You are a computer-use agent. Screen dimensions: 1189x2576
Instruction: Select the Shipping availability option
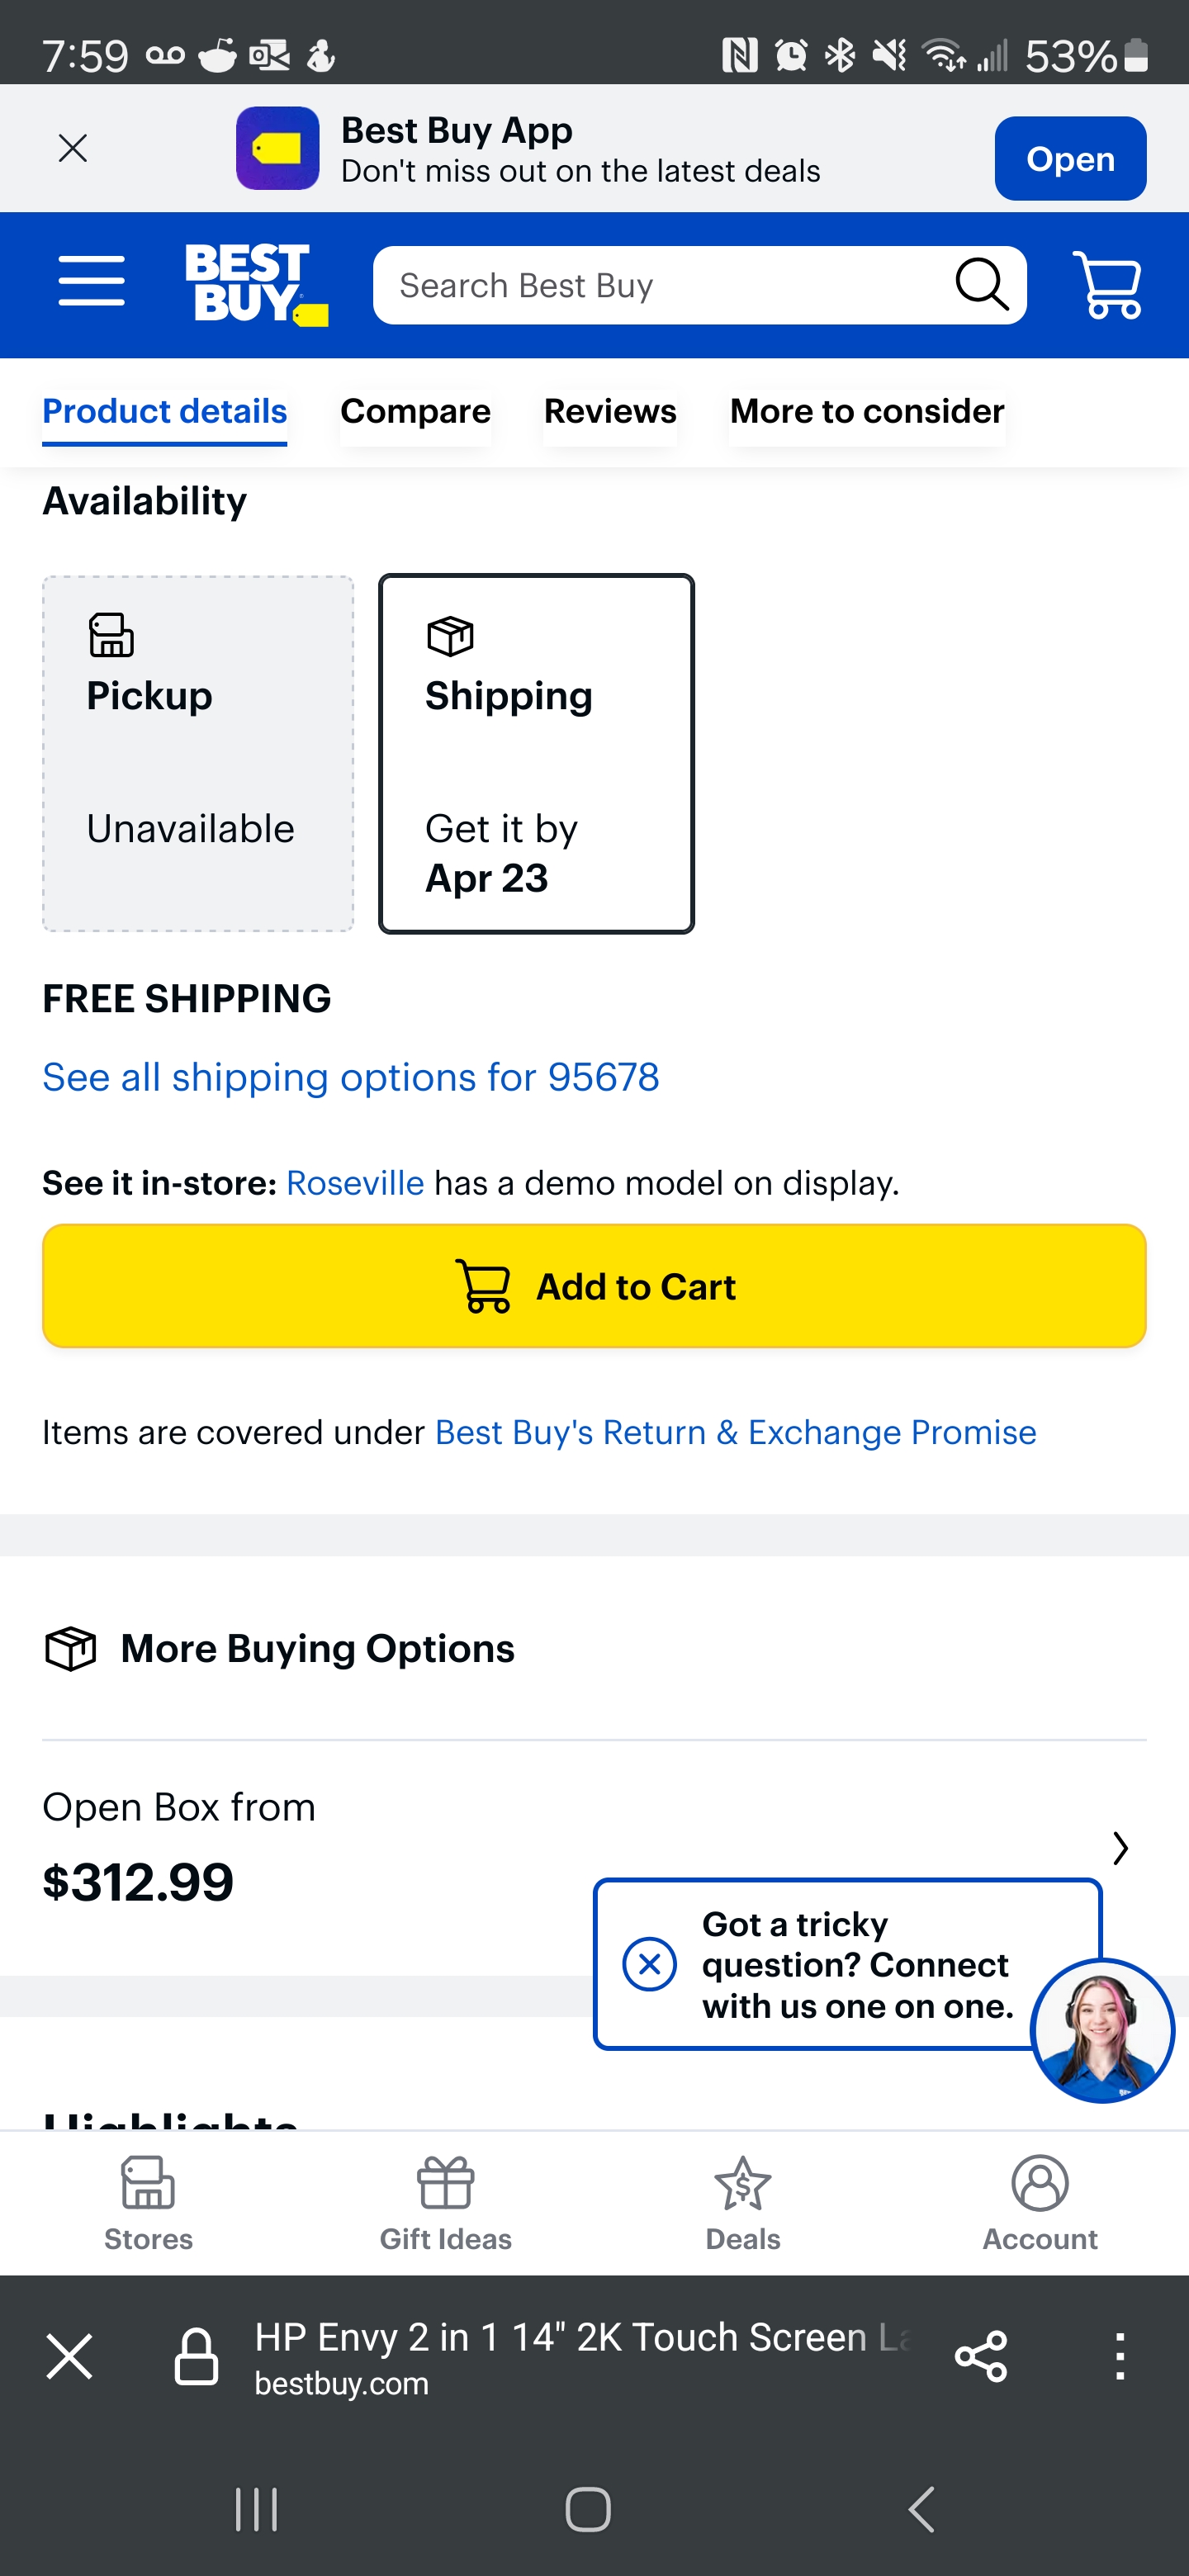[x=536, y=753]
